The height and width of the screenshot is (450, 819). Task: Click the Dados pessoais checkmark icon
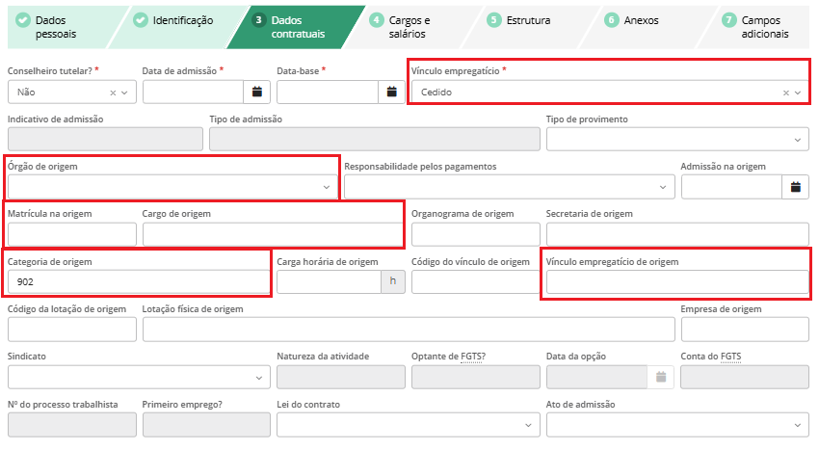22,20
